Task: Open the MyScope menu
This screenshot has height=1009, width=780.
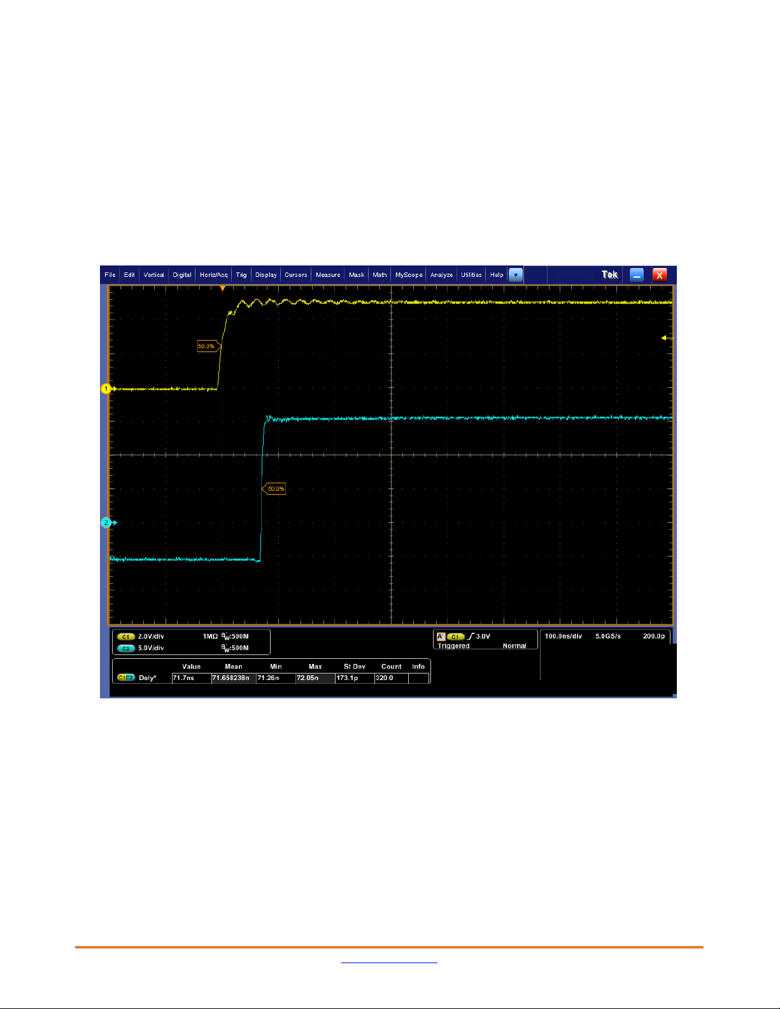Action: click(x=409, y=275)
